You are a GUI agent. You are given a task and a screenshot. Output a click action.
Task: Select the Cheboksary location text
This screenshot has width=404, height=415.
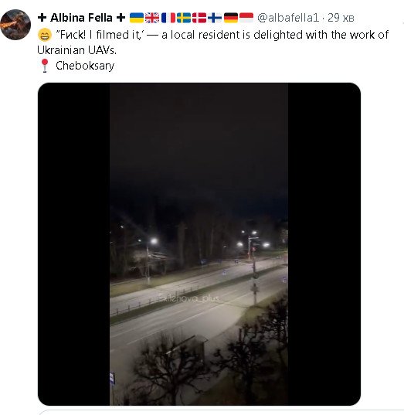tap(85, 66)
